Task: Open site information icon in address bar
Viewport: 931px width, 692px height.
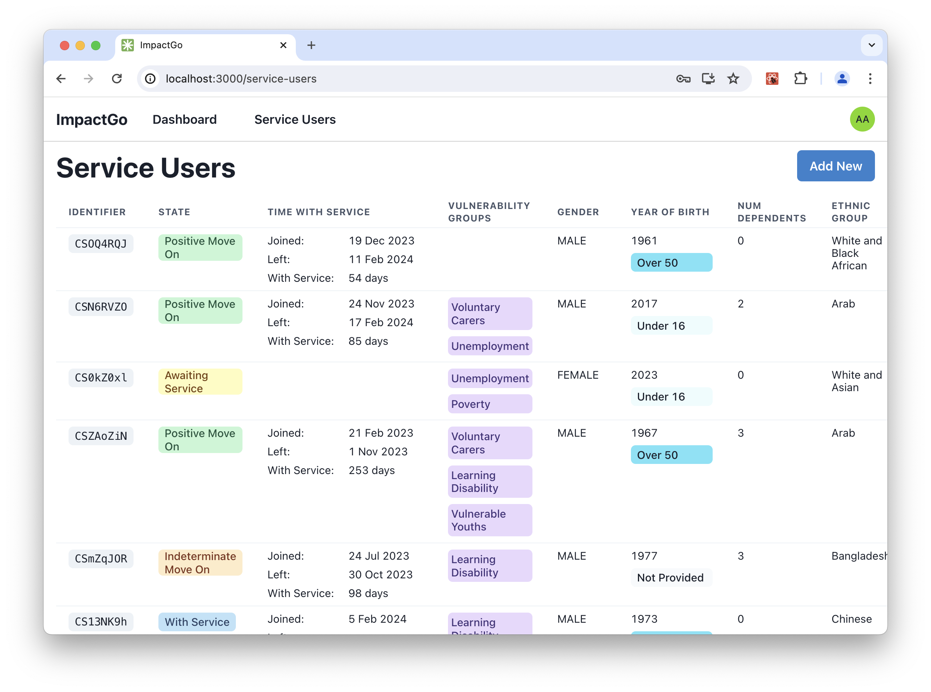Action: click(150, 79)
